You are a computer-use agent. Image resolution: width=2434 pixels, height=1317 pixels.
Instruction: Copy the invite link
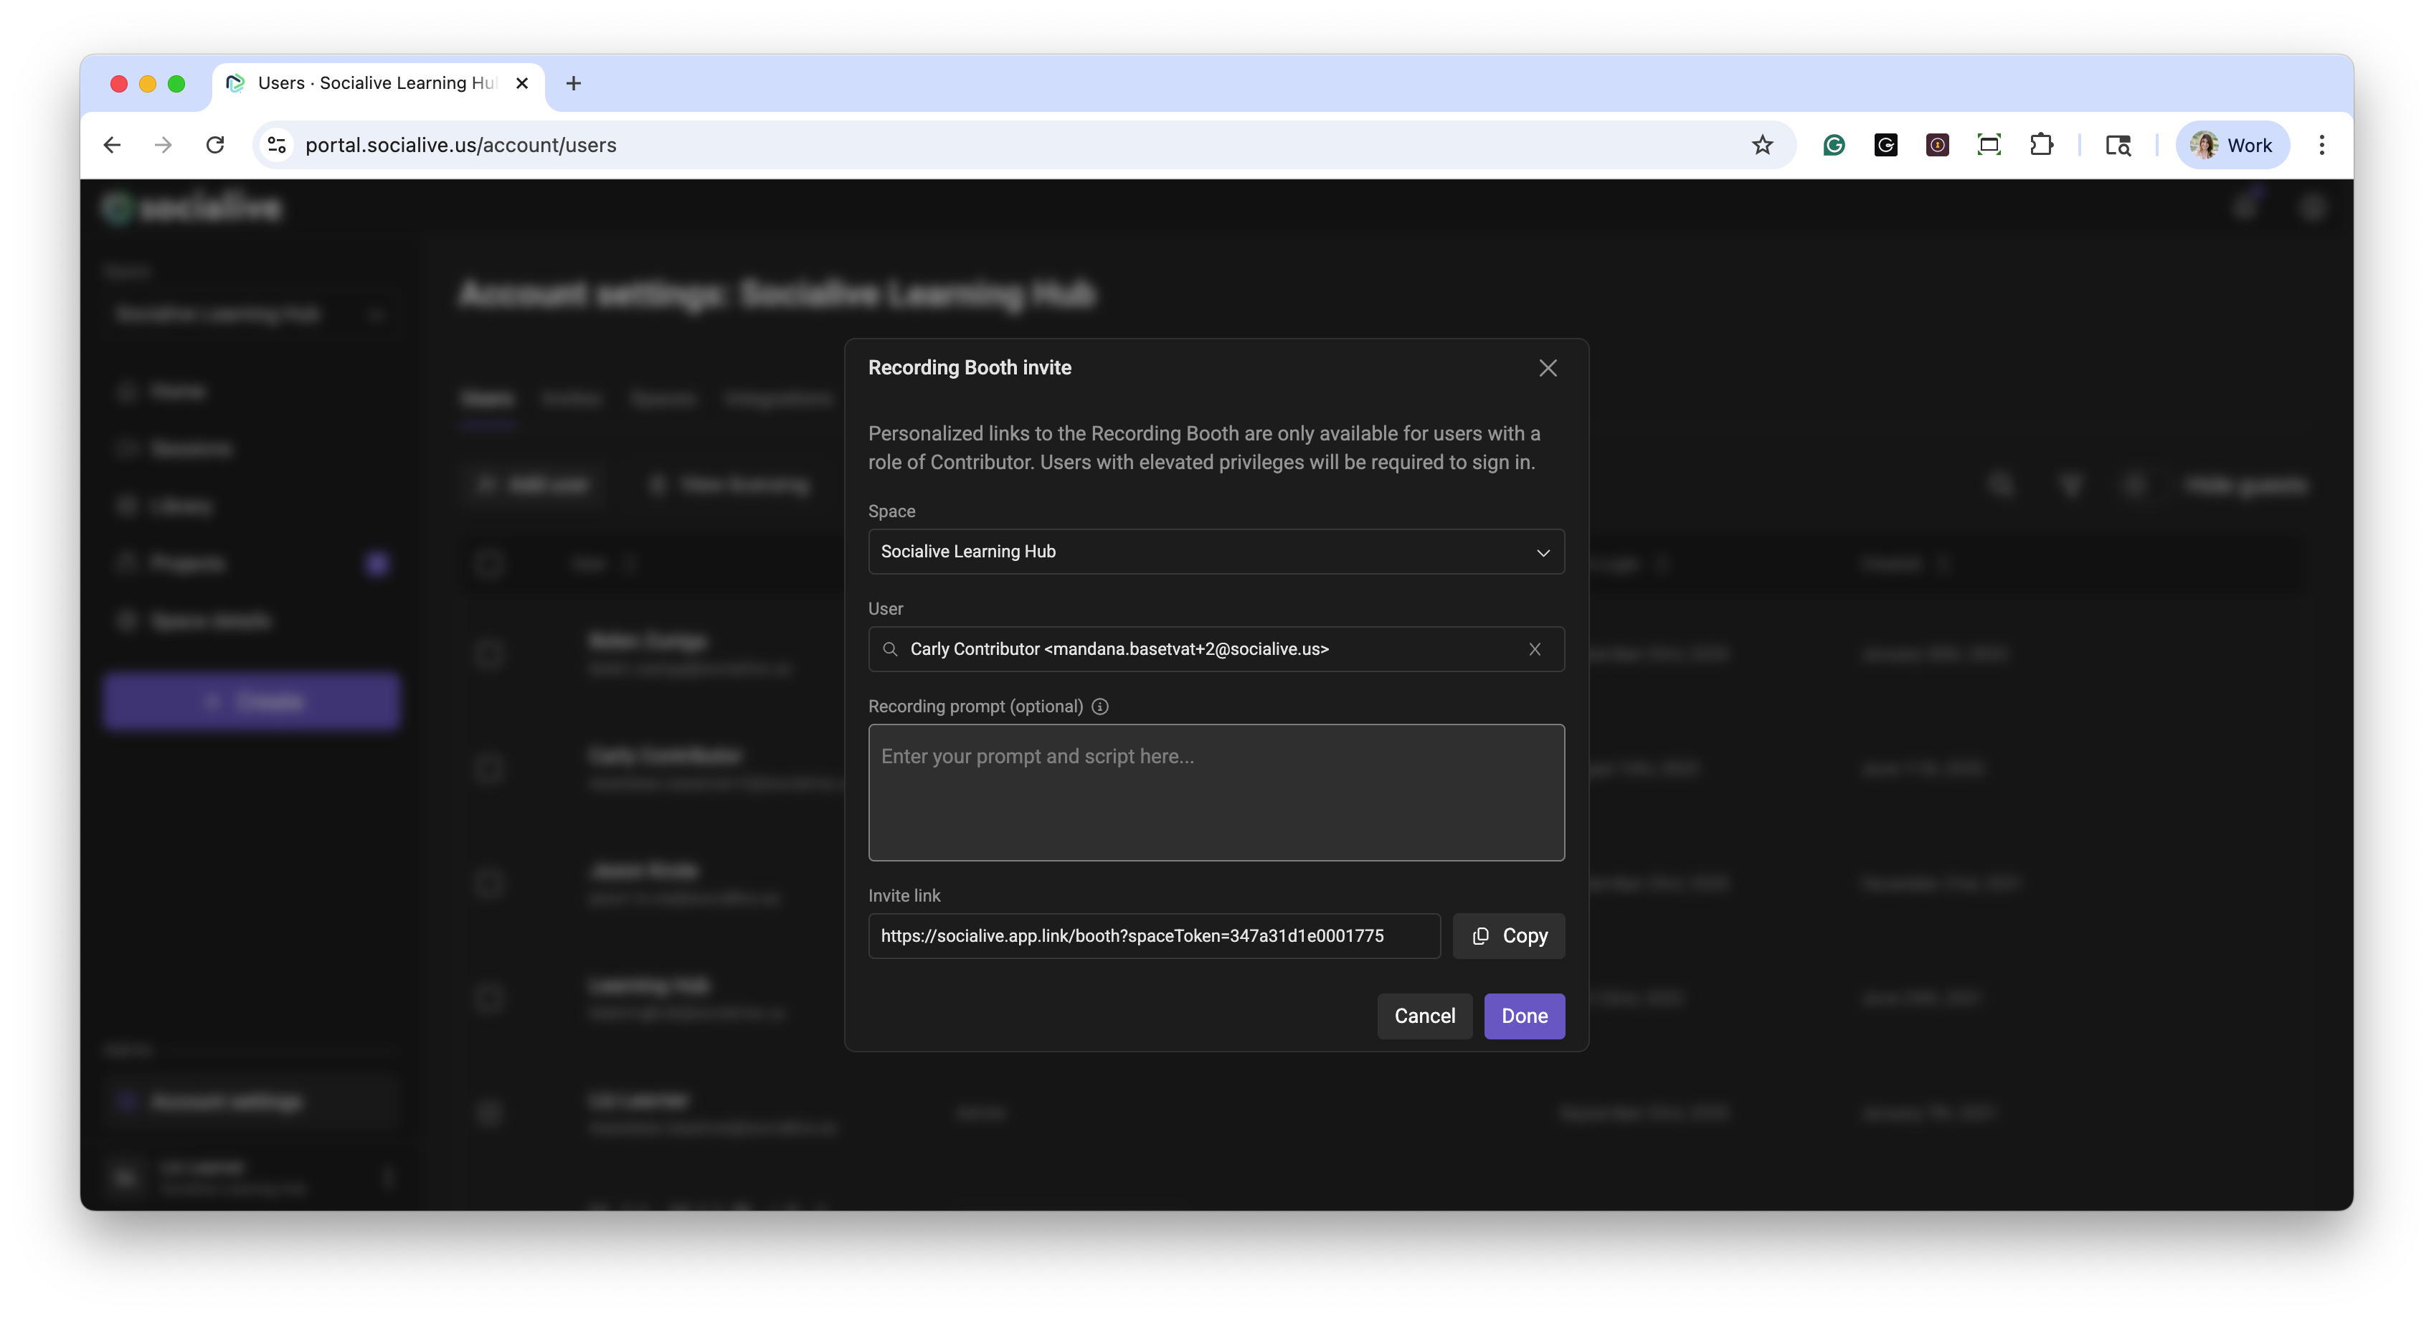(1508, 936)
